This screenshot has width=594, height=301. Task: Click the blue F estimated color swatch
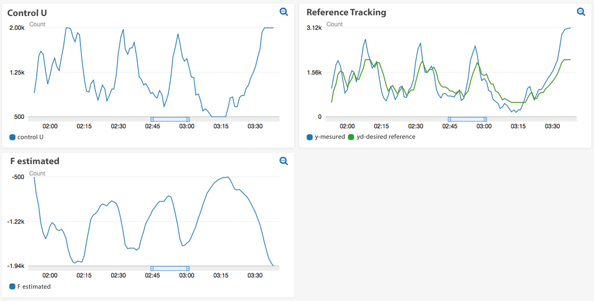[x=12, y=286]
